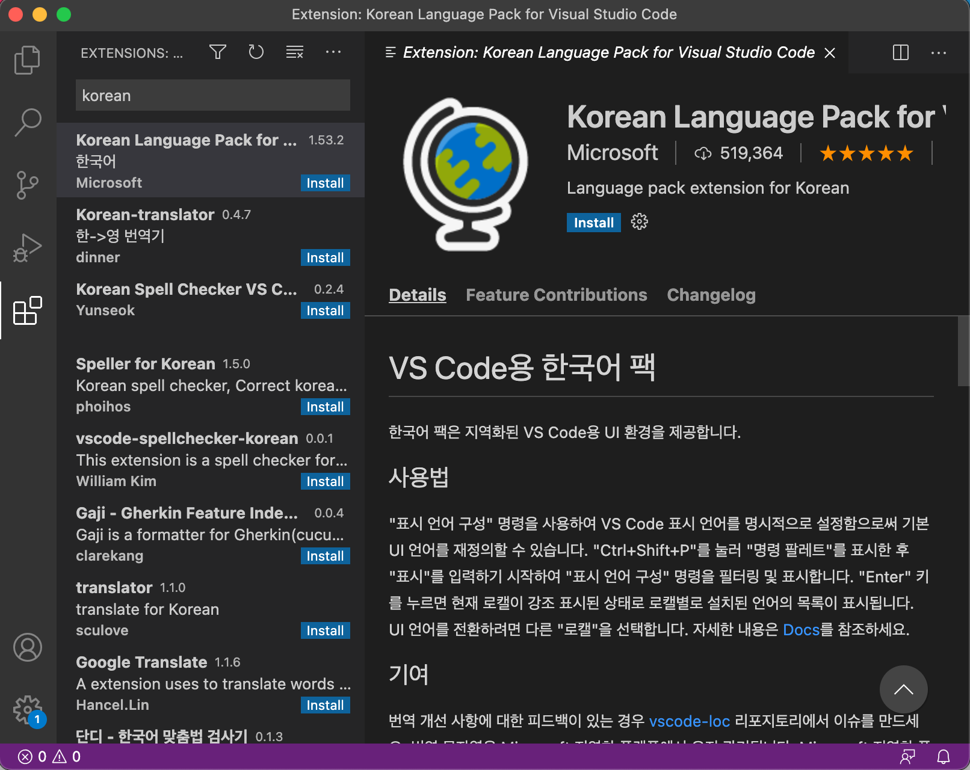
Task: Click the detail page vertical scrollbar
Action: (963, 351)
